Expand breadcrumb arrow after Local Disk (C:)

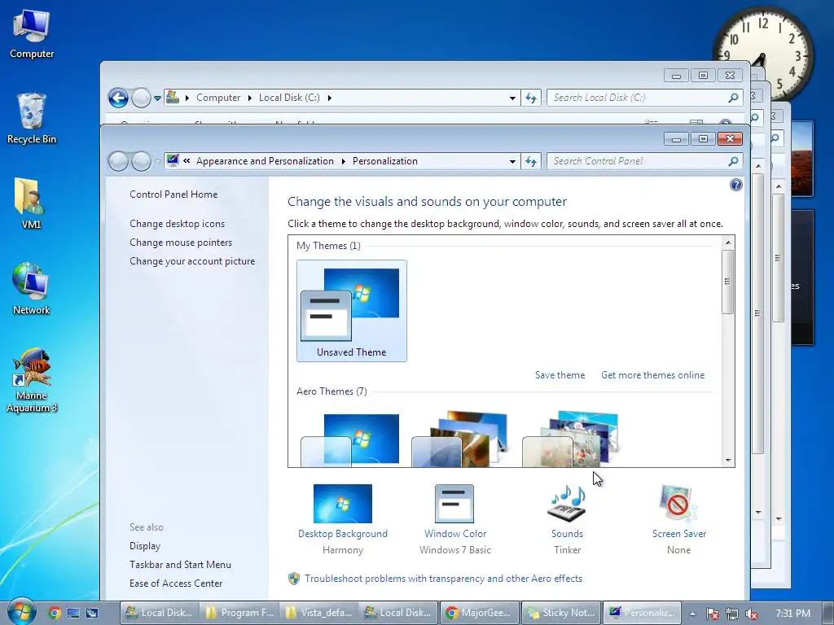[x=329, y=98]
